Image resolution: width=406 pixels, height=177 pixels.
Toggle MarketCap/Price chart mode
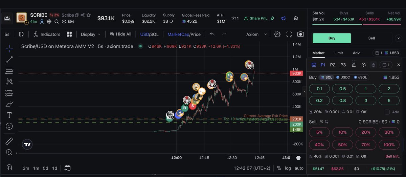[x=184, y=34]
